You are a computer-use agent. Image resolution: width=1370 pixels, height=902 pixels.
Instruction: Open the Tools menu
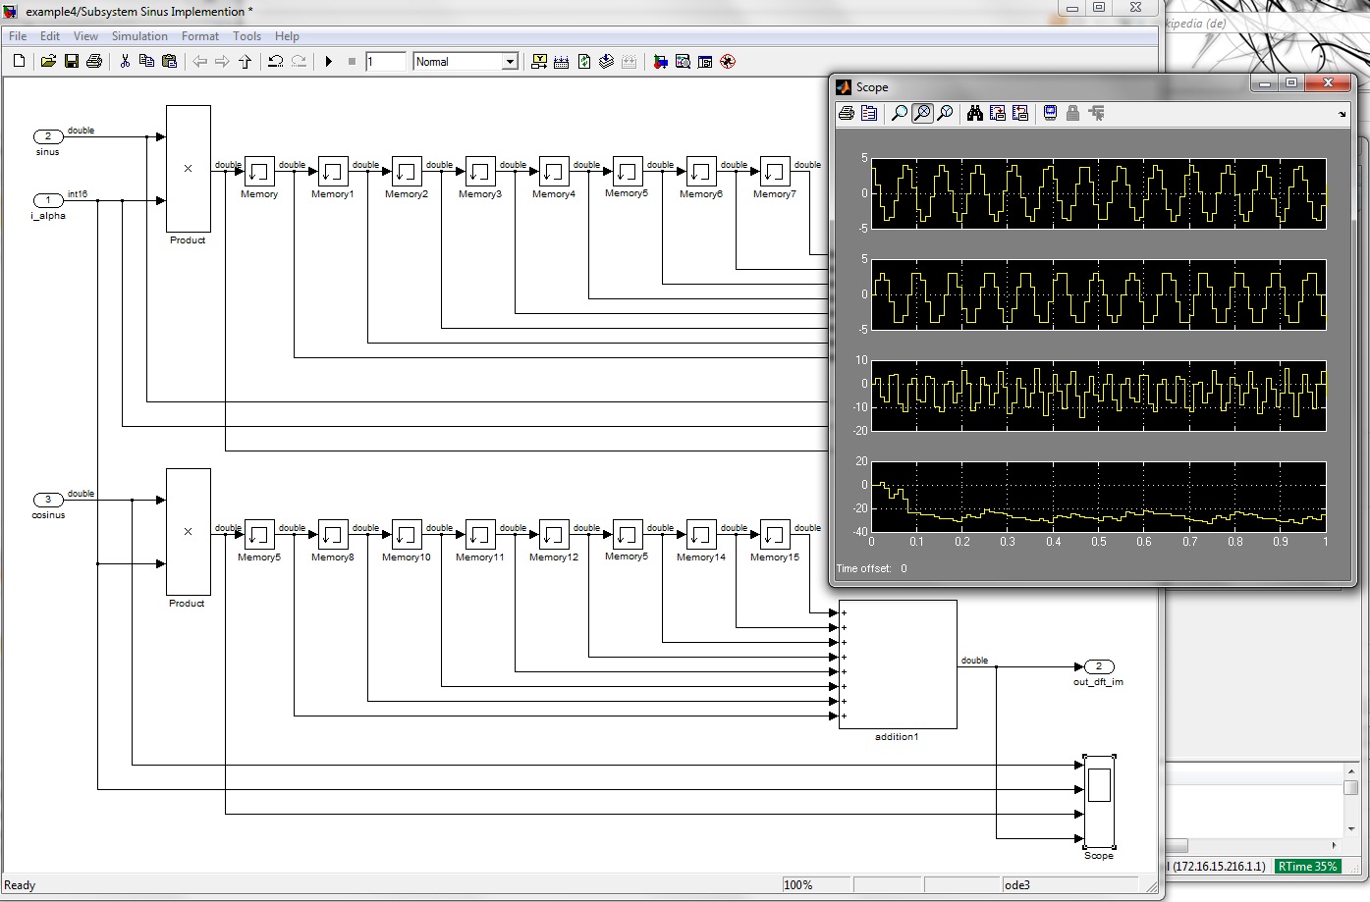[247, 36]
